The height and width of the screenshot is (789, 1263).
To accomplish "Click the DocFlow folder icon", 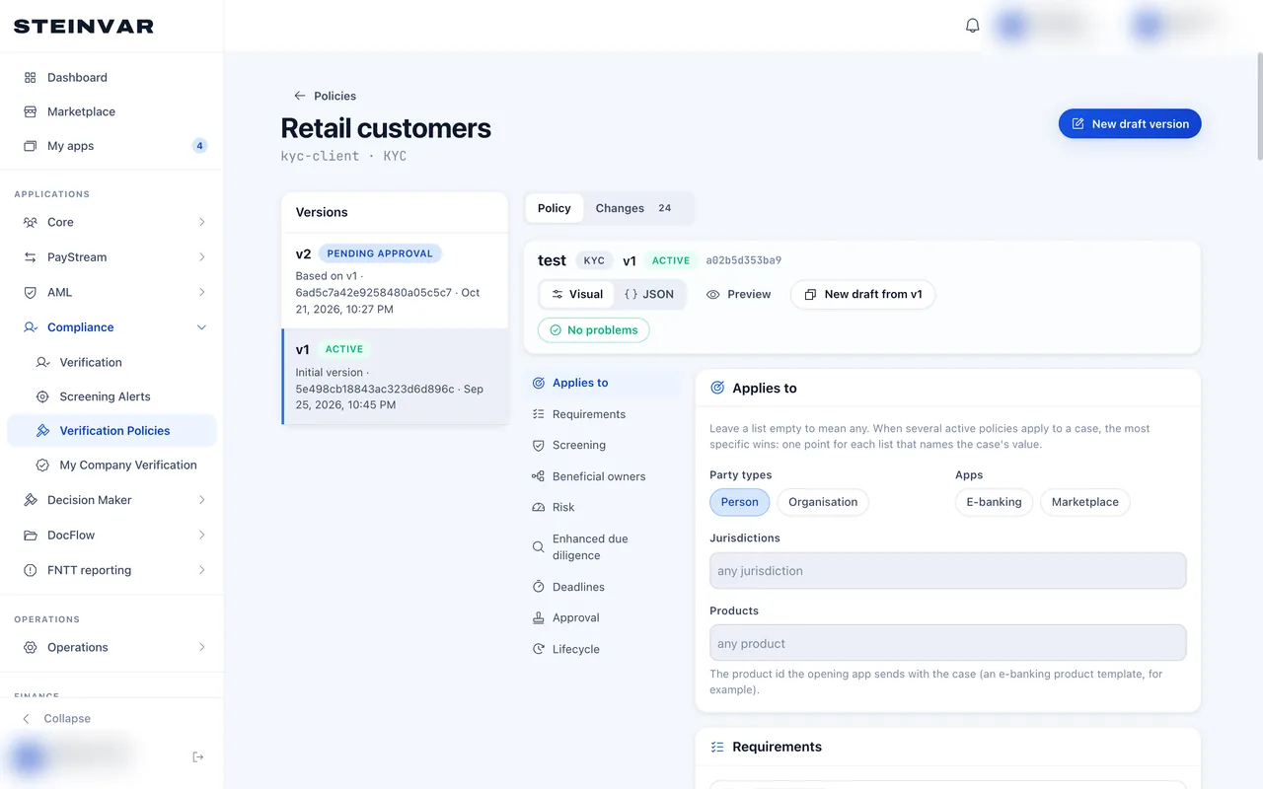I will point(30,535).
